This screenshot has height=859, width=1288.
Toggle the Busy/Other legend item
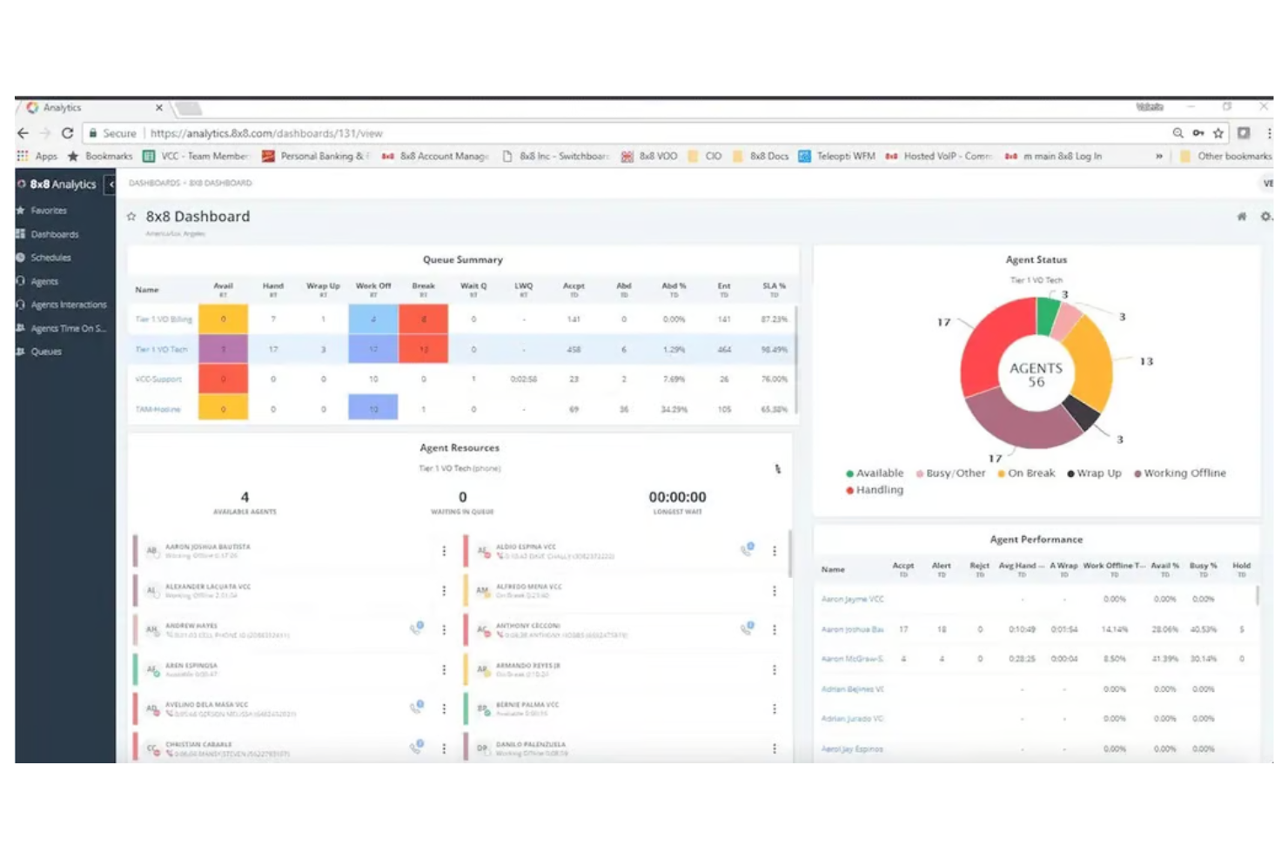point(950,473)
